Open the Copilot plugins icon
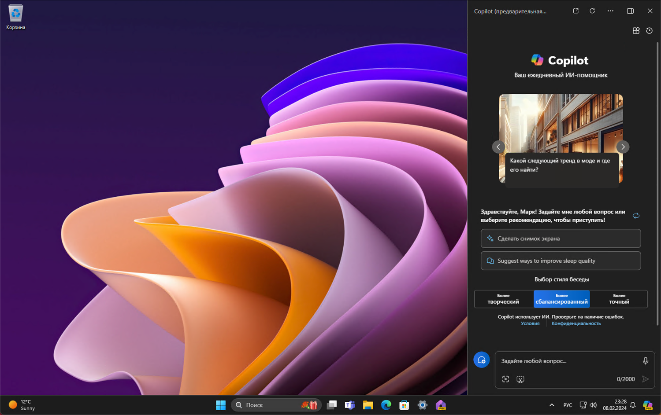This screenshot has height=415, width=661. coord(636,31)
